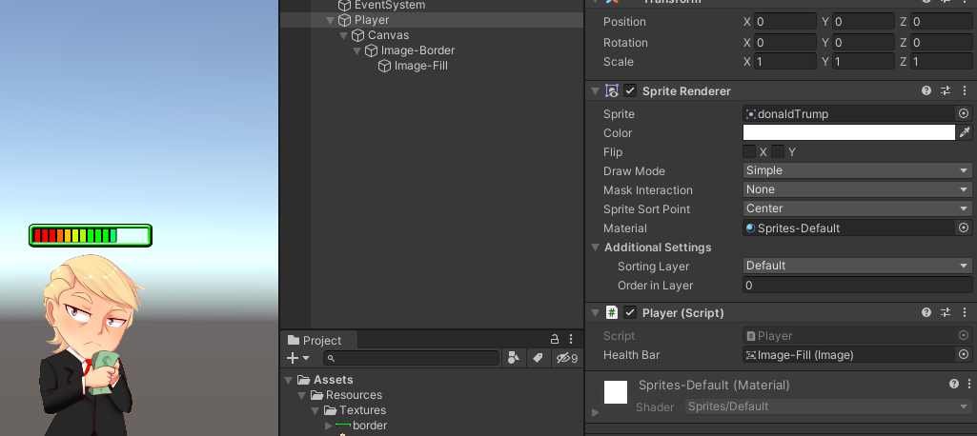The width and height of the screenshot is (977, 436).
Task: Open object picker for Sprite field
Action: pos(964,114)
